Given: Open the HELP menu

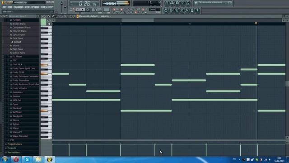Looking at the screenshot, I should coord(51,7).
